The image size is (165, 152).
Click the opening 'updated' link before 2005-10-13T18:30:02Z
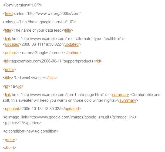pos(12,109)
